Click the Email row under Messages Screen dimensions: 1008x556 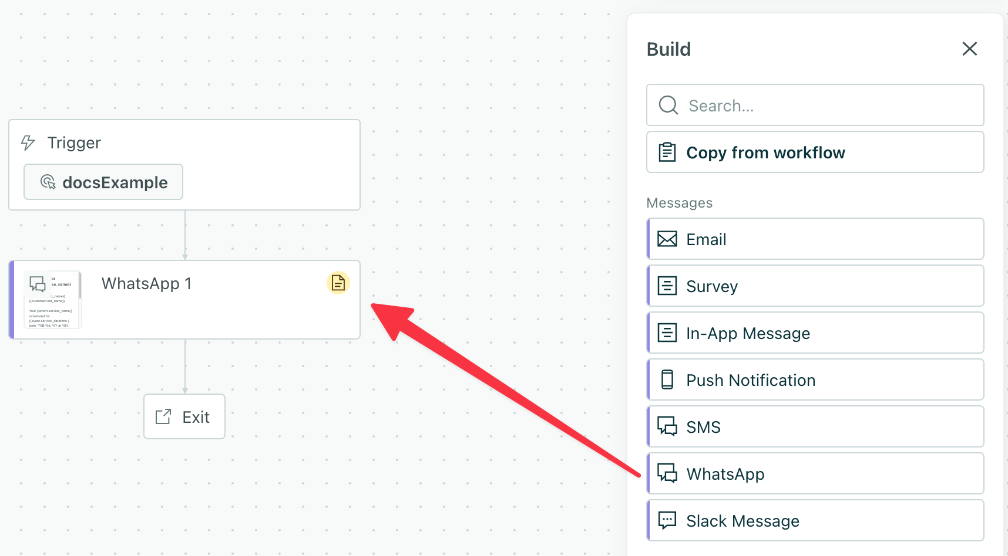815,239
